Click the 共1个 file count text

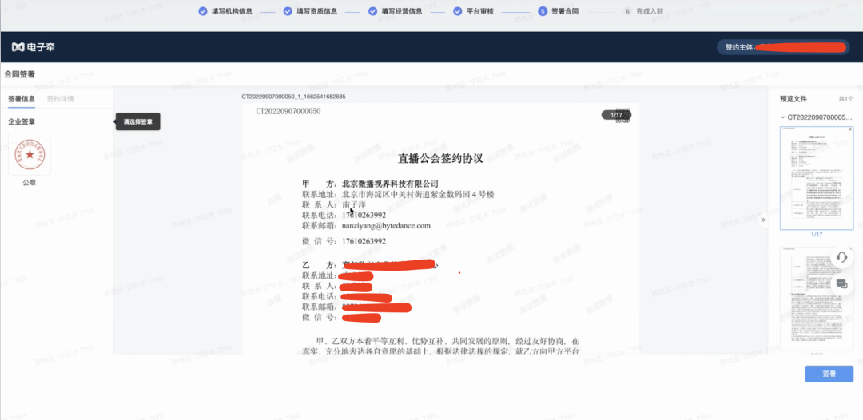click(846, 100)
